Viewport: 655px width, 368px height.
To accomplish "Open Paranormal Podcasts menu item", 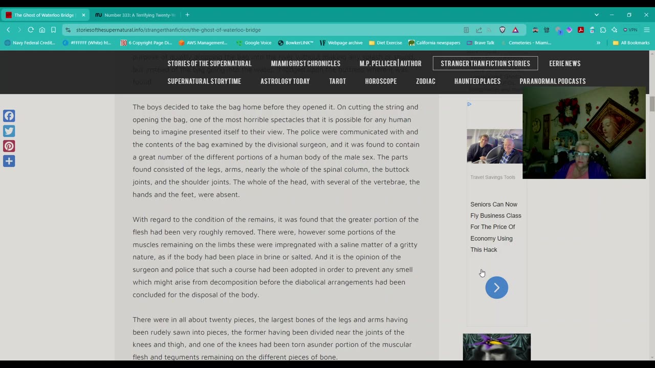I will 553,81.
